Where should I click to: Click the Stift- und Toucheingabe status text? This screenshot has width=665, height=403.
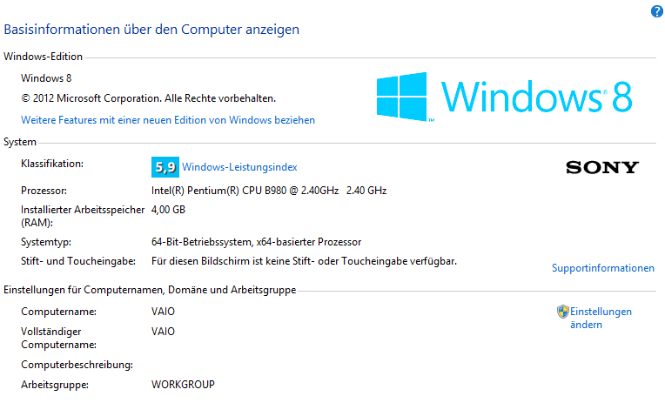(304, 261)
